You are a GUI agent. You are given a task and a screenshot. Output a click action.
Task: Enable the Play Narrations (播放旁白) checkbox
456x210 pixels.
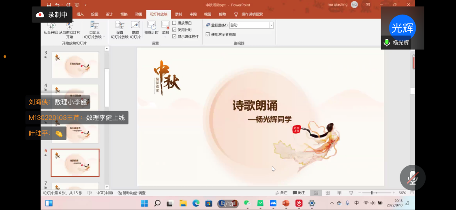coord(174,23)
